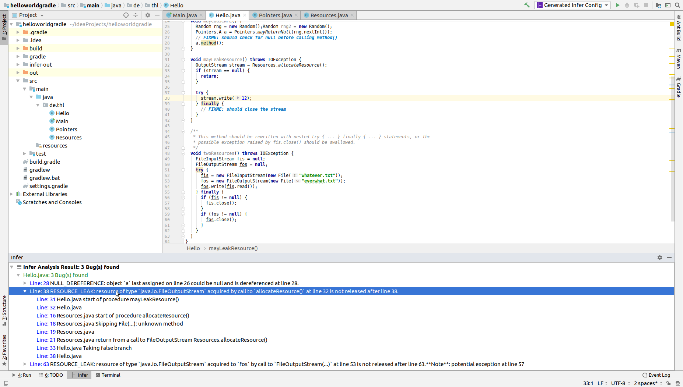683x387 pixels.
Task: Switch to the Pointers.java tab
Action: coord(275,15)
